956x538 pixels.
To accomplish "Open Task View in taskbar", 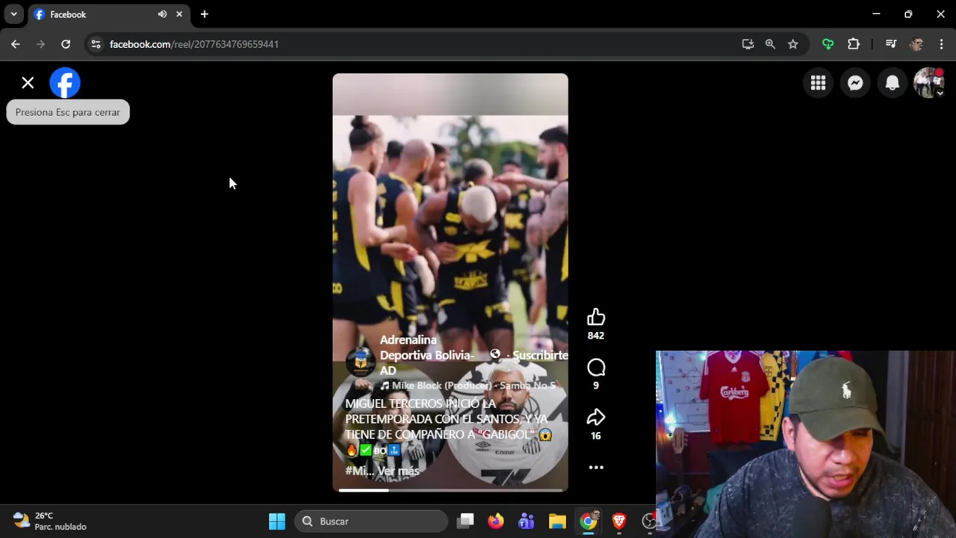I will (466, 522).
